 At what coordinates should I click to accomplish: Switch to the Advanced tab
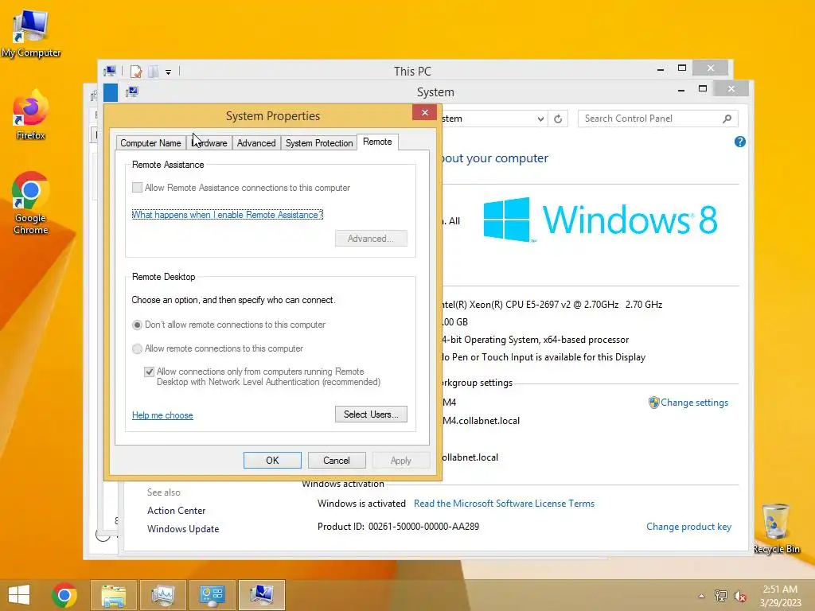coord(256,143)
